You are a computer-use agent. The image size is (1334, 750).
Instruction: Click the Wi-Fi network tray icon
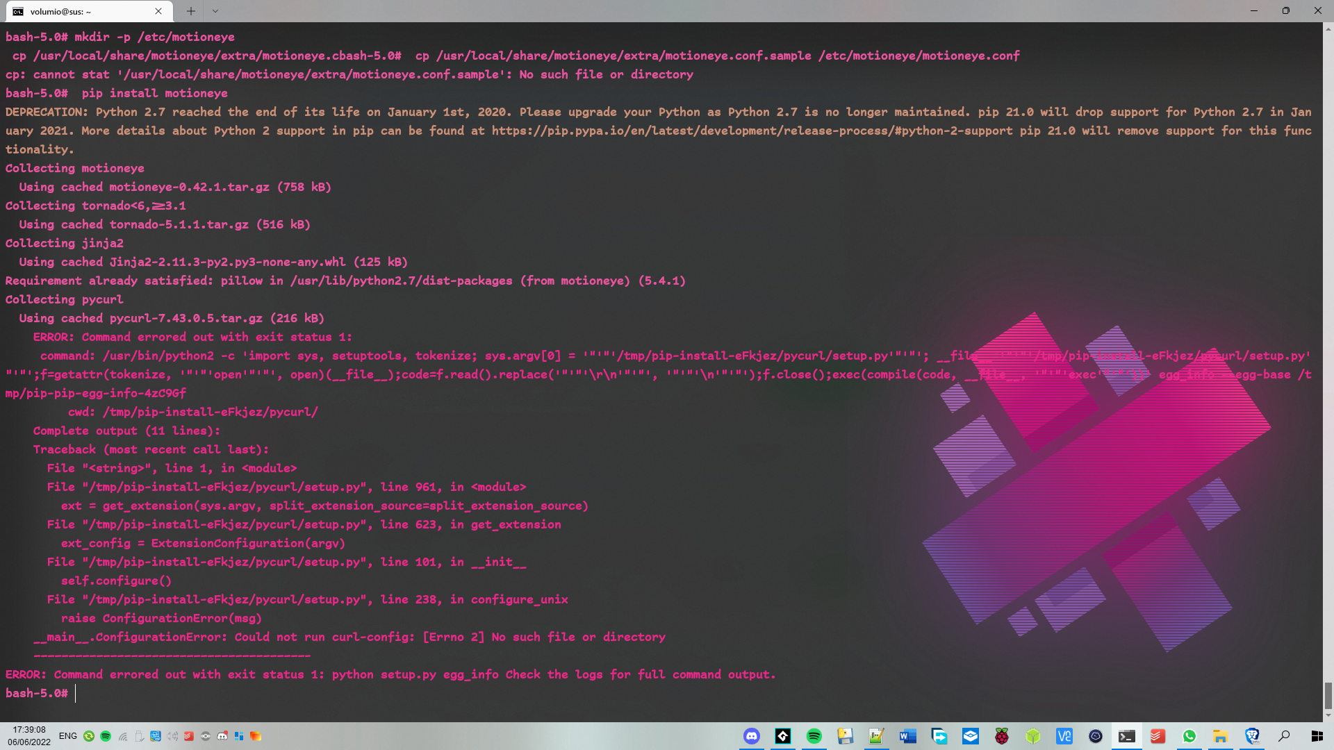(x=123, y=736)
